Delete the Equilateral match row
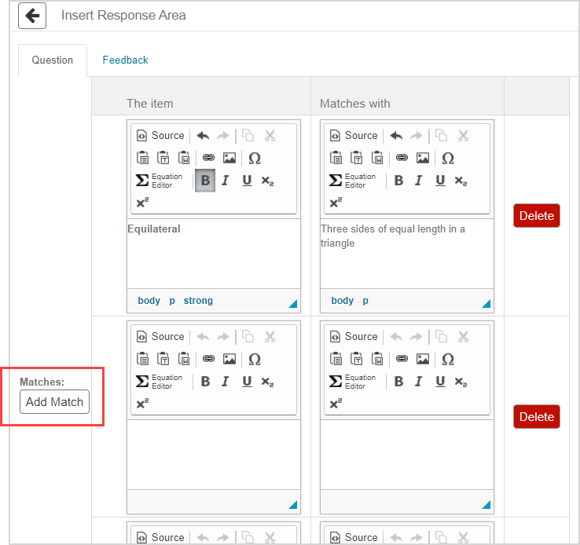580x545 pixels. (x=536, y=216)
